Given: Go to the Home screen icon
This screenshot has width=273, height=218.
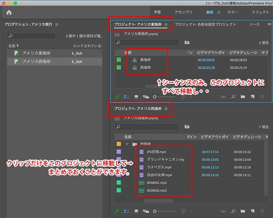Looking at the screenshot, I should tap(9, 13).
